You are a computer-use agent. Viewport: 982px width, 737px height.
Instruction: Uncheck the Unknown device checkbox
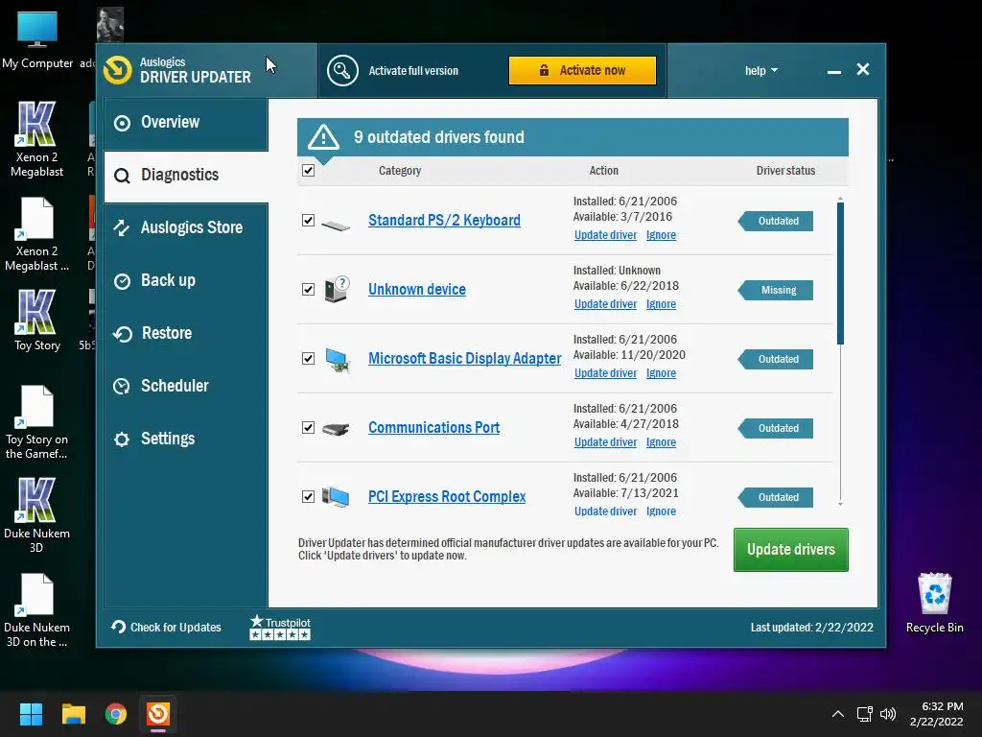click(308, 289)
